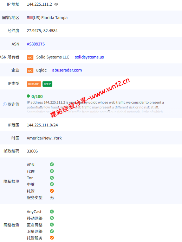
Task: Click the 网络检测 row label
Action: click(11, 225)
